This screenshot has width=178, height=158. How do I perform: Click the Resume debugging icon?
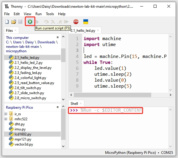click(66, 22)
